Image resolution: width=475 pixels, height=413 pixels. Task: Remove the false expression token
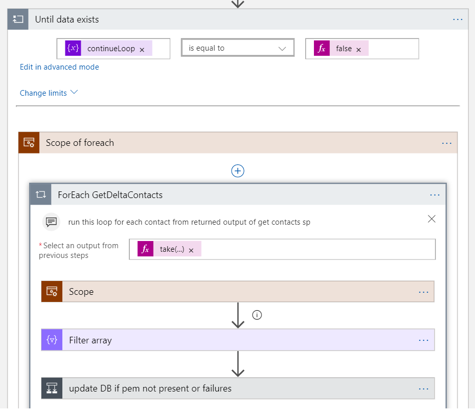[358, 49]
